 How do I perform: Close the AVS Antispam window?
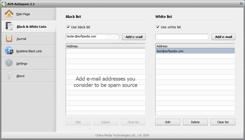point(241,4)
